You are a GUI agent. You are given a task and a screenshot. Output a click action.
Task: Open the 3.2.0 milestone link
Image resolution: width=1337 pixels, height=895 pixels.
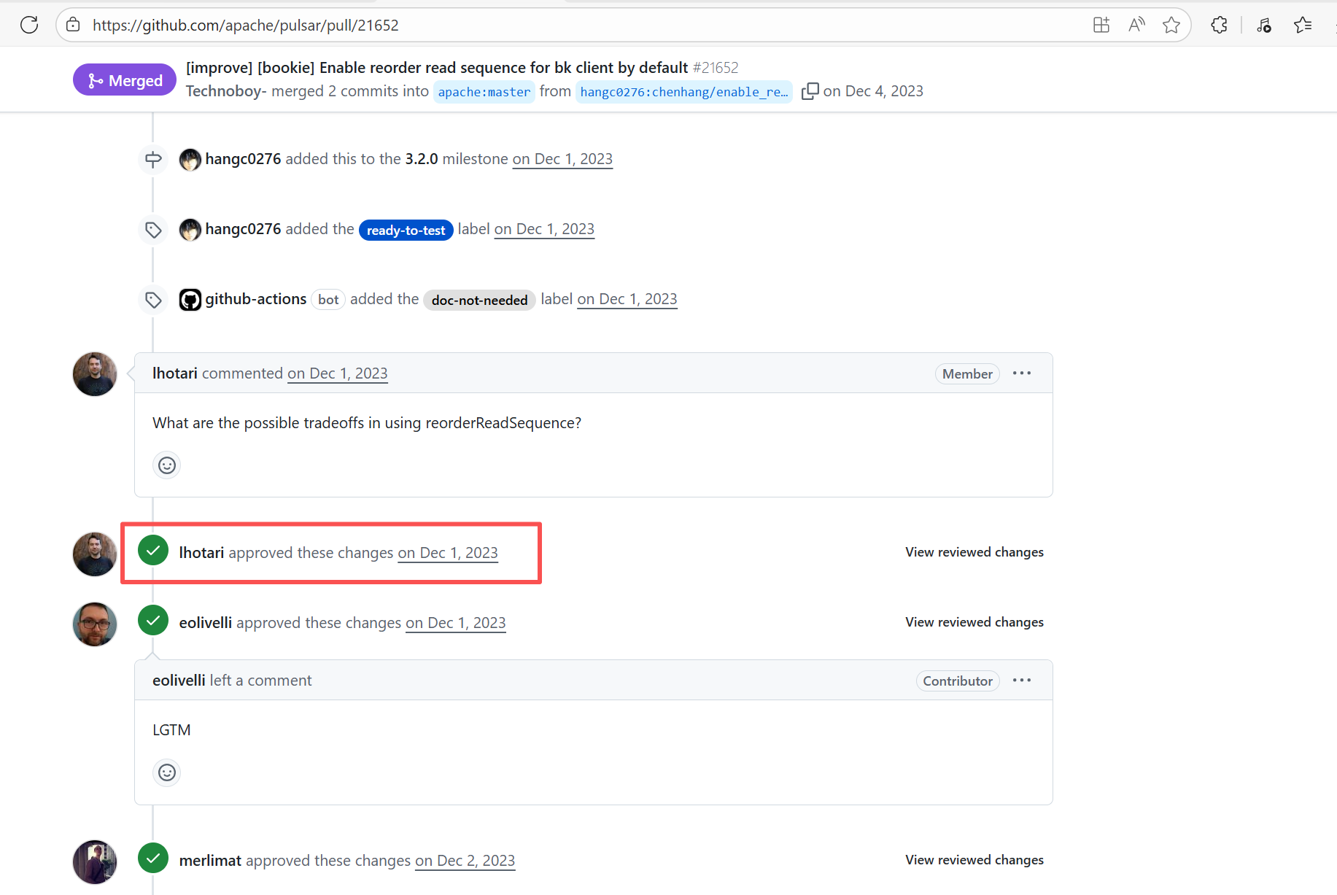pyautogui.click(x=422, y=159)
